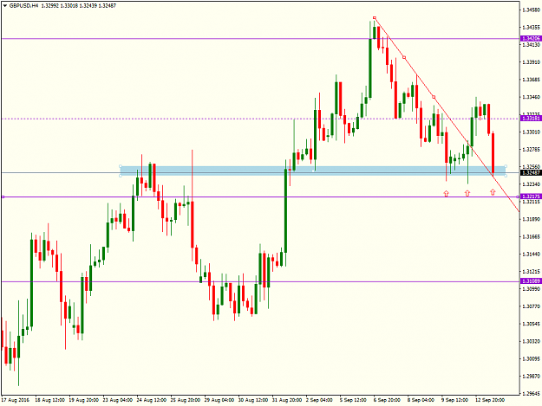
Task: Click the 29 Aug 04:00 time axis label
Action: click(219, 400)
